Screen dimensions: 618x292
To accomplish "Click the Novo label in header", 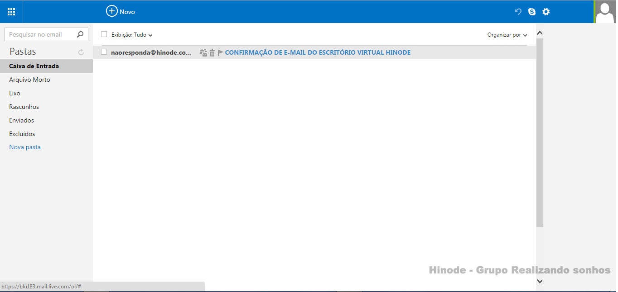I will coord(127,12).
